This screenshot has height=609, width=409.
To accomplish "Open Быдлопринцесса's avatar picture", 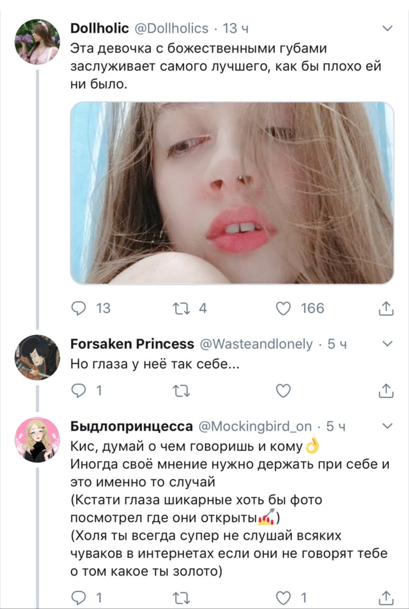I will [x=37, y=440].
